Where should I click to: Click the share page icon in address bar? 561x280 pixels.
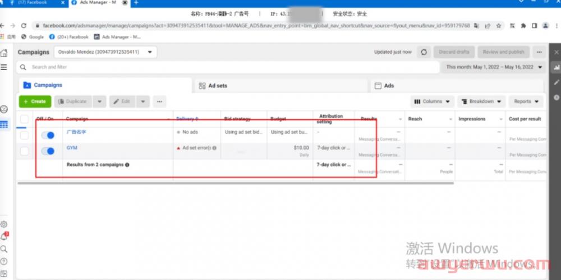click(x=488, y=26)
